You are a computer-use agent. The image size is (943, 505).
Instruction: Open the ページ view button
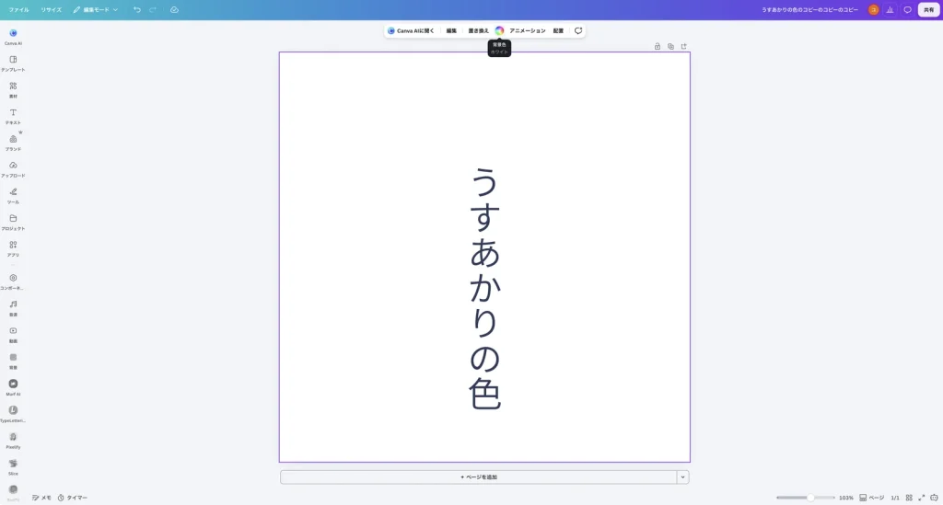pos(872,498)
